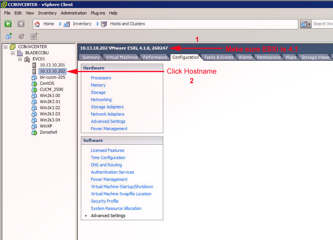333x240 pixels.
Task: Open the View menu
Action: click(30, 13)
